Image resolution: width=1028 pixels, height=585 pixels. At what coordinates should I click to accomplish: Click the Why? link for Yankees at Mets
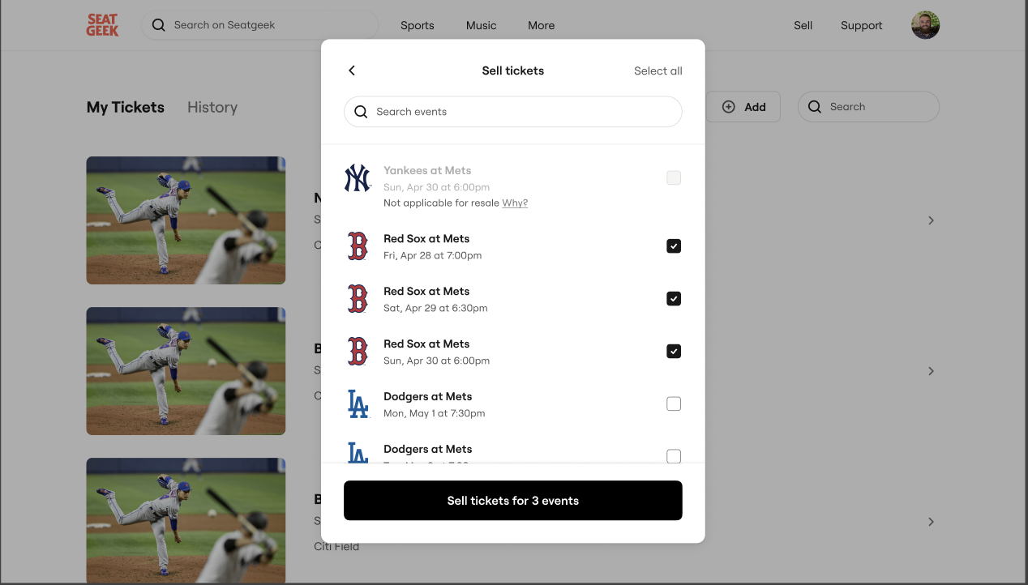[x=515, y=203]
